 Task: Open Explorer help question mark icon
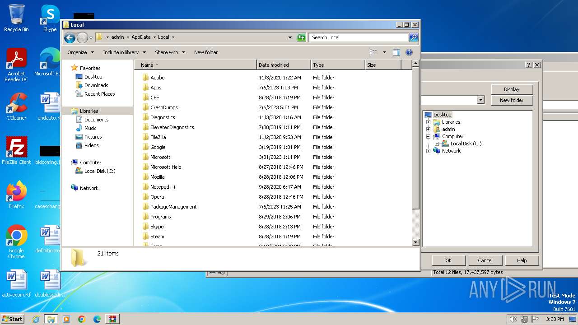pyautogui.click(x=409, y=52)
